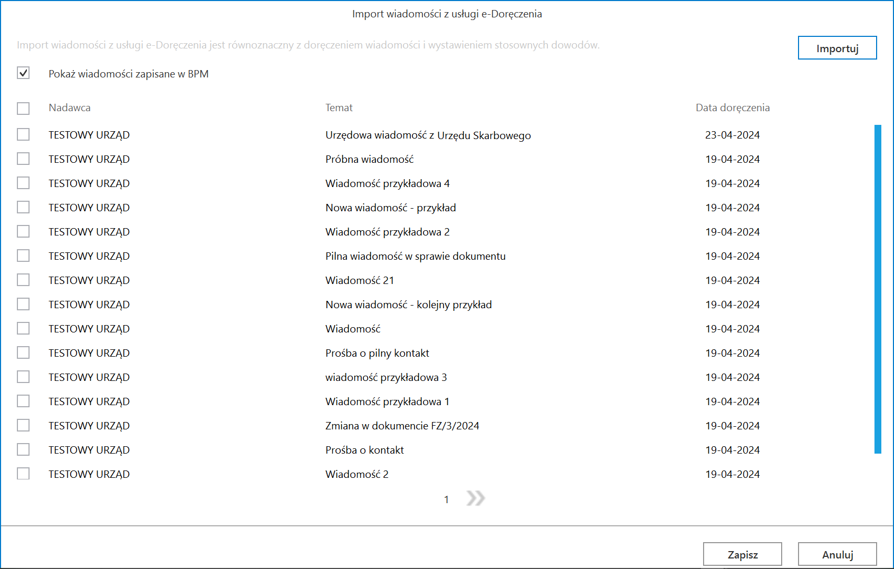
Task: Click subject 'Prośba o kontakt'
Action: 364,450
